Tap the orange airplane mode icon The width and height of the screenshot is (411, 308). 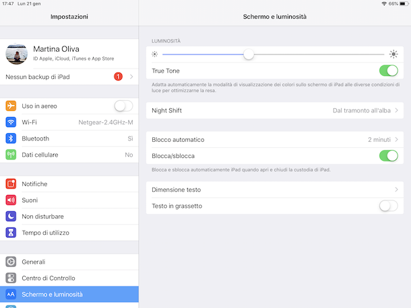tap(11, 106)
